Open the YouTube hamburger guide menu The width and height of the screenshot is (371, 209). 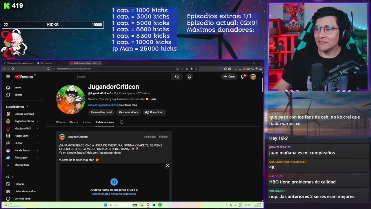pos(8,77)
